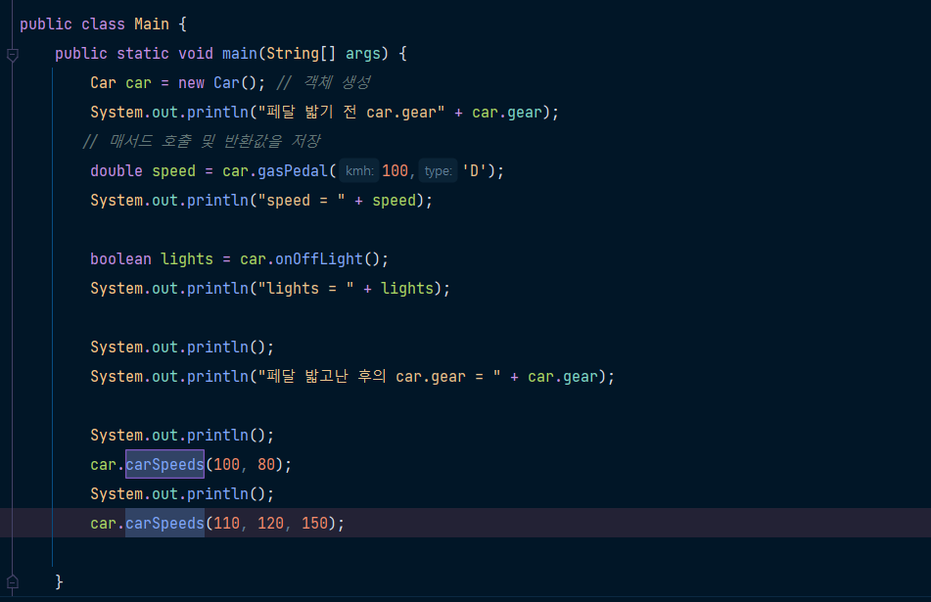This screenshot has height=602, width=931.
Task: Click class name Main in declaration
Action: pyautogui.click(x=152, y=24)
